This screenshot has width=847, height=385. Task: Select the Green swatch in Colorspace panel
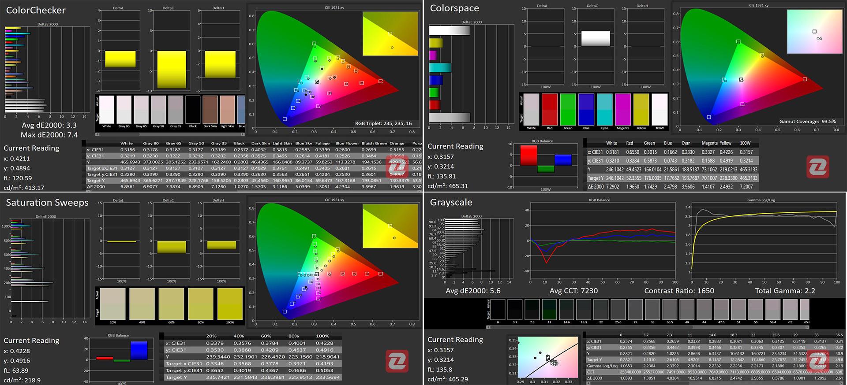click(568, 109)
